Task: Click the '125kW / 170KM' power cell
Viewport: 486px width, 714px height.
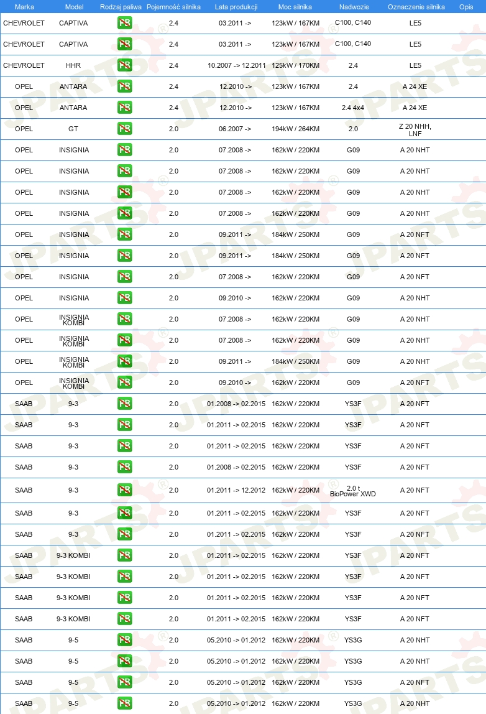Action: point(296,65)
